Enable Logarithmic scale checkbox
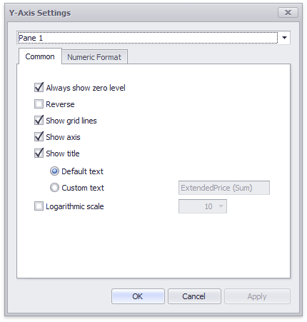The width and height of the screenshot is (307, 322). click(39, 206)
